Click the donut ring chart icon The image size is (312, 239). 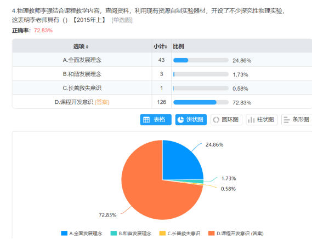click(x=216, y=120)
